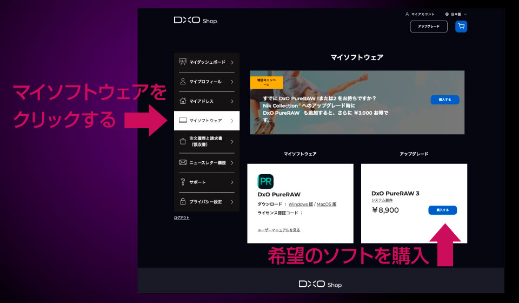Select マイソフトウェア menu item
The height and width of the screenshot is (303, 519).
tap(207, 121)
